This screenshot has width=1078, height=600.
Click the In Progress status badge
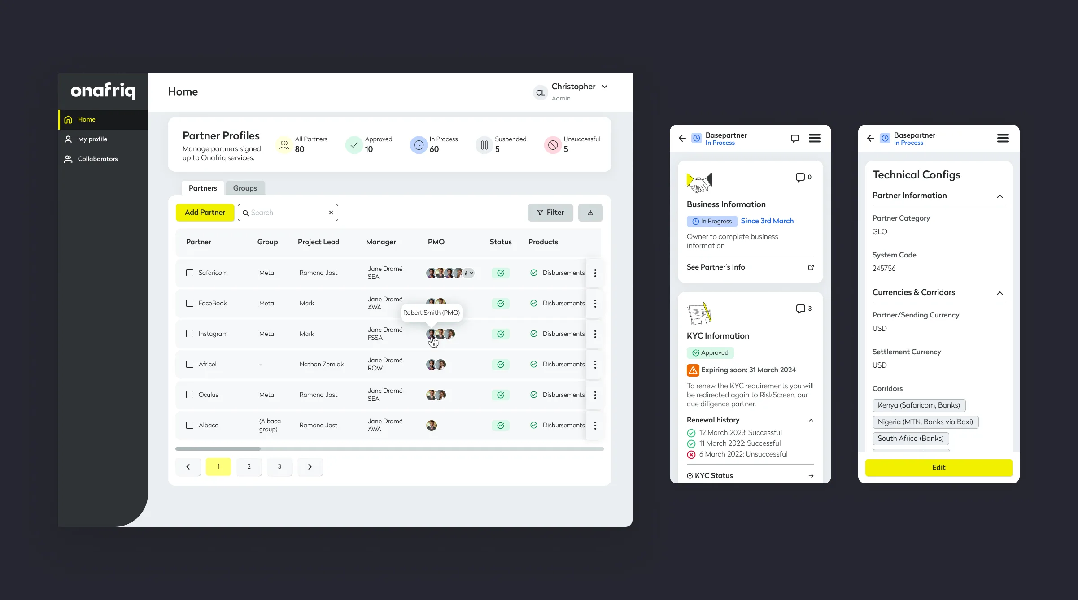pos(712,221)
